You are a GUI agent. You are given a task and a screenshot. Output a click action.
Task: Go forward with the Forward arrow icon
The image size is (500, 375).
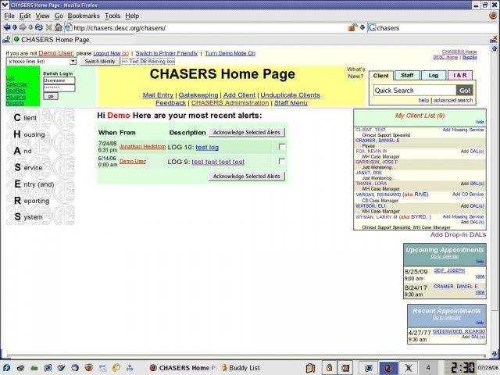[x=23, y=28]
